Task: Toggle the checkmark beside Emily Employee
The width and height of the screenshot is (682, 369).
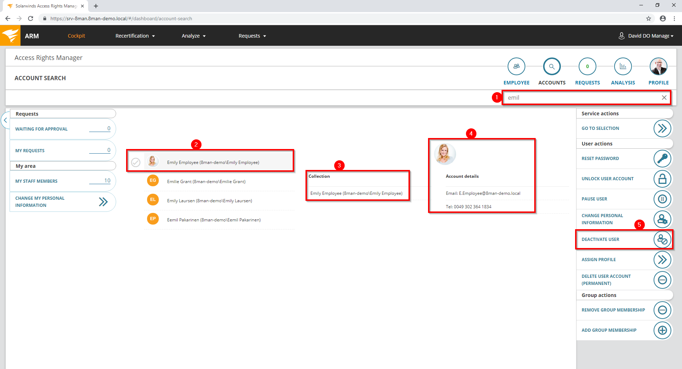Action: pos(136,163)
